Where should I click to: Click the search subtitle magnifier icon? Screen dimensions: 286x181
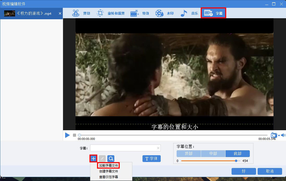tap(111, 159)
